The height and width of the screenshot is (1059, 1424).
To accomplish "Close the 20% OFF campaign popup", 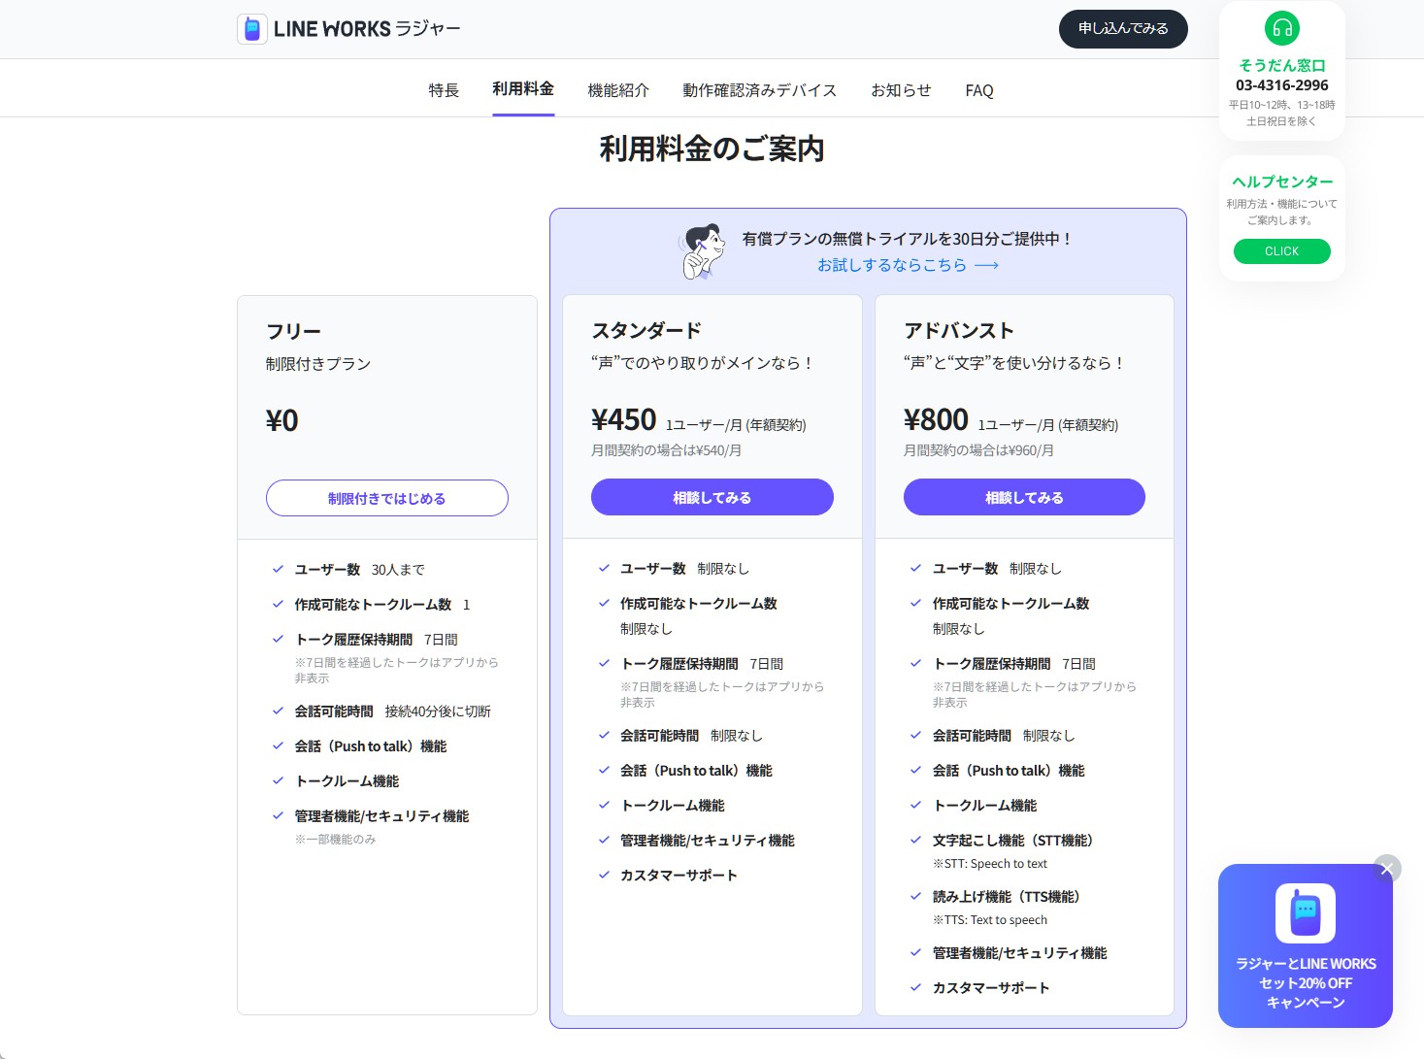I will [1388, 868].
